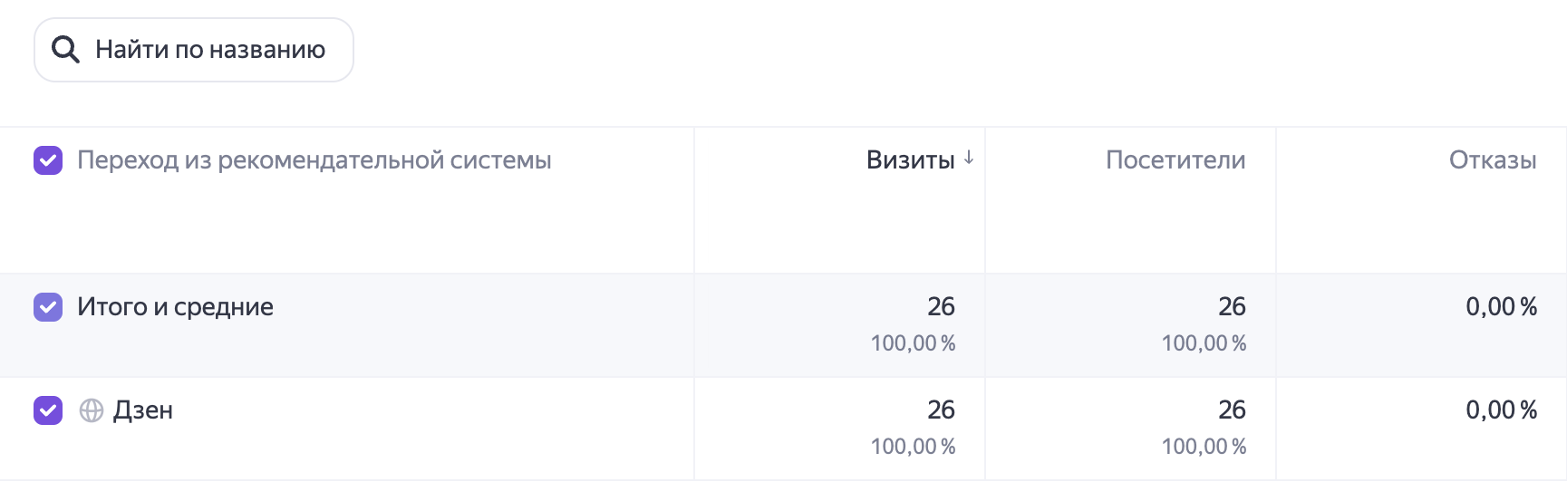Screen dimensions: 1567x482
Task: Select the 'Итого и средние' row label
Action: (175, 307)
